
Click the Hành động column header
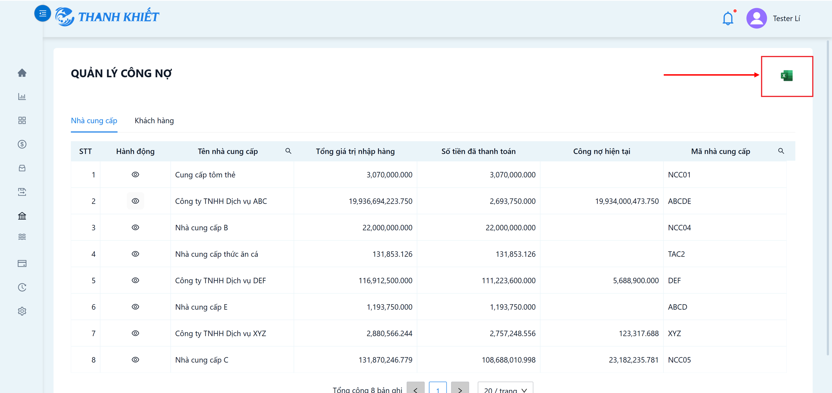coord(135,151)
